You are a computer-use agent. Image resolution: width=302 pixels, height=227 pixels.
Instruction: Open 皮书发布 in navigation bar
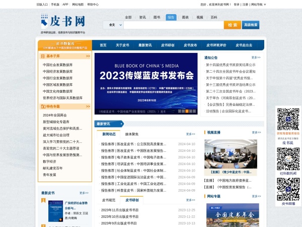[x=190, y=45]
